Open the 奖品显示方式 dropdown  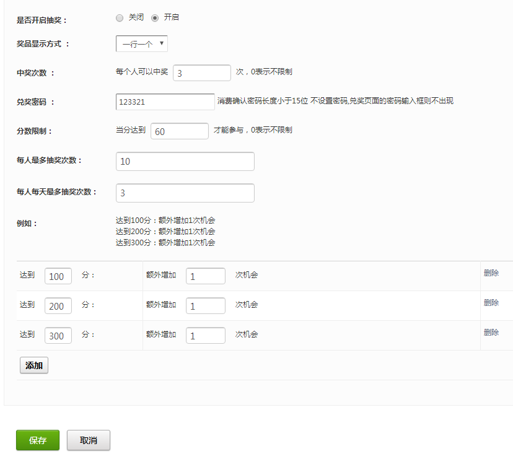pos(141,44)
